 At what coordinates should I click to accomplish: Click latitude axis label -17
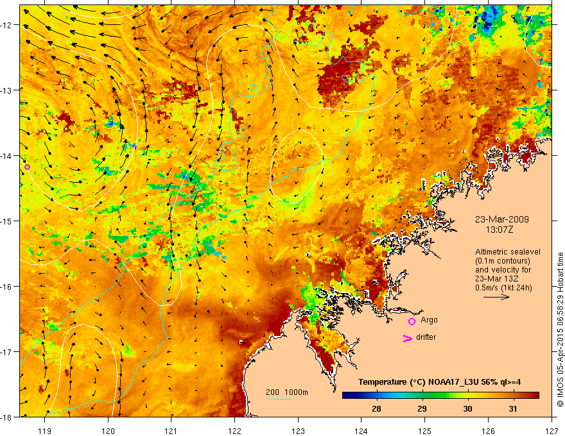6,352
